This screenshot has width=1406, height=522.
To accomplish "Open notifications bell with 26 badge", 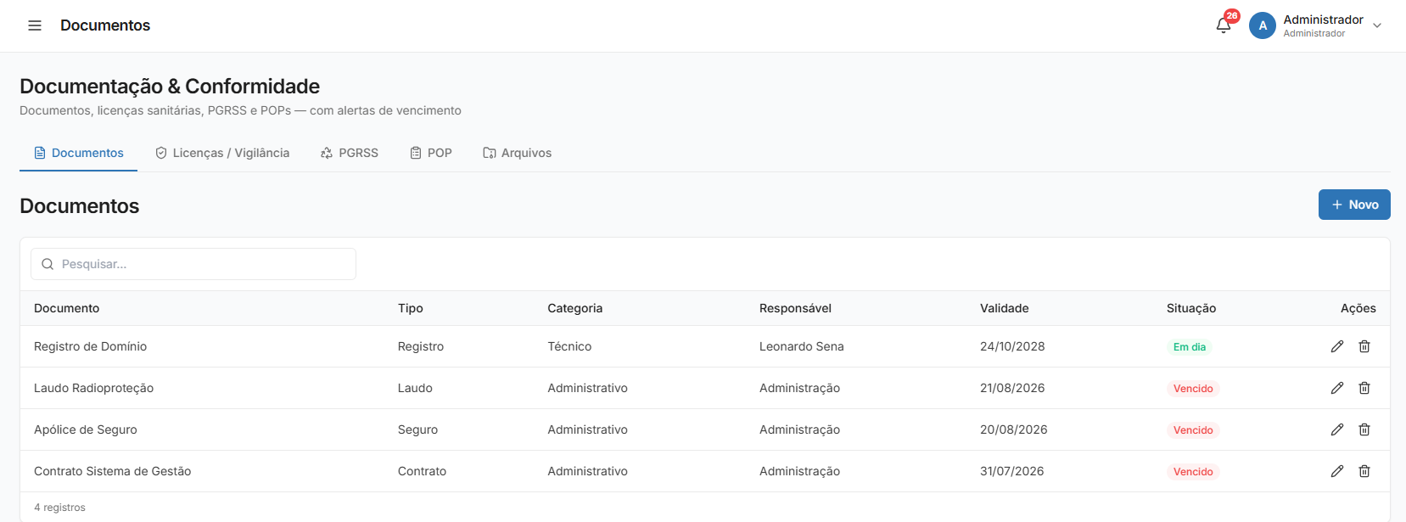I will pos(1224,25).
